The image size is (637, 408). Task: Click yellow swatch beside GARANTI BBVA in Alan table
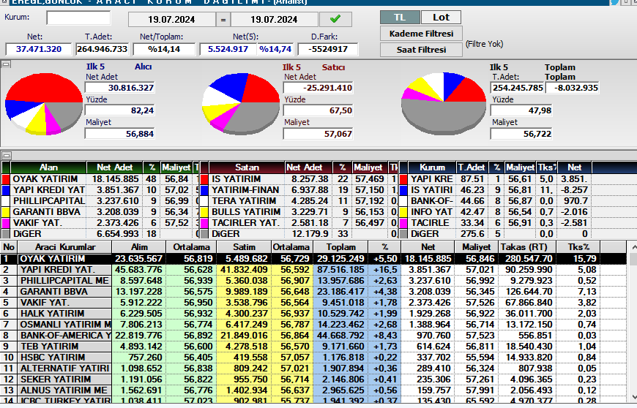tap(6, 212)
